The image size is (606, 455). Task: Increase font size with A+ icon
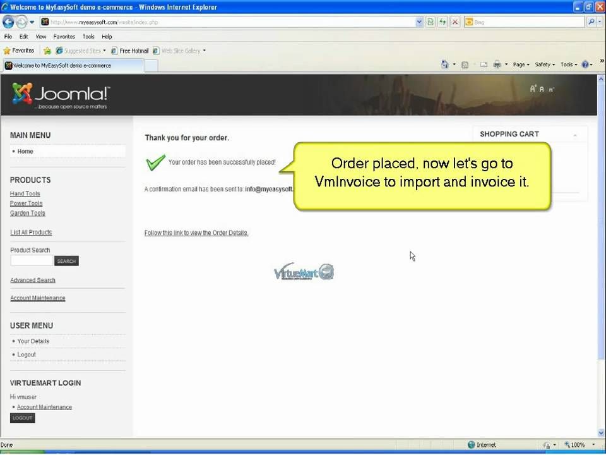point(533,89)
